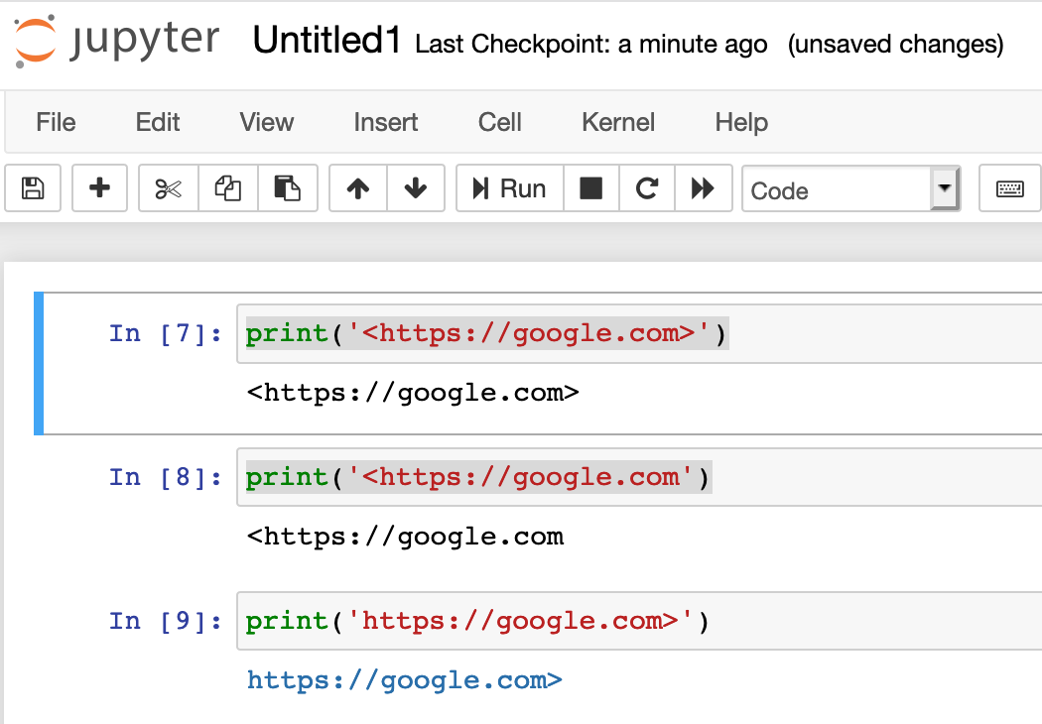Screen dimensions: 1042x724
Task: Paste cells below with the clipboard icon
Action: [x=287, y=188]
